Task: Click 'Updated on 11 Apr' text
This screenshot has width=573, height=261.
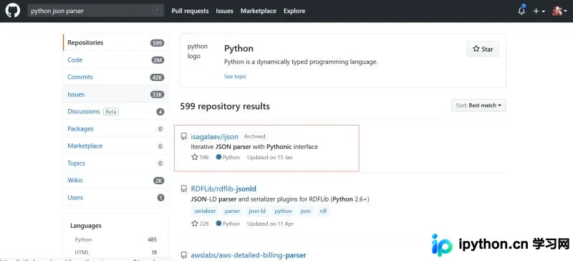Action: [271, 224]
